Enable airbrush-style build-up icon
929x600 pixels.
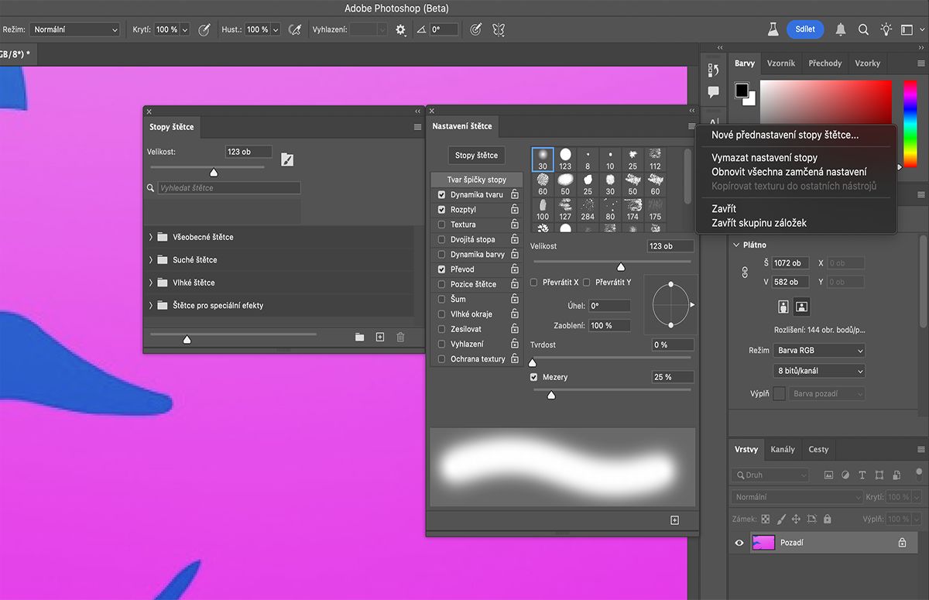[294, 29]
